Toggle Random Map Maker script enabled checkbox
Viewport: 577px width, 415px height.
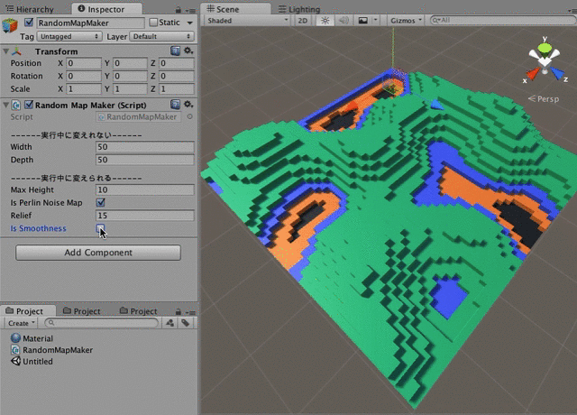coord(29,105)
